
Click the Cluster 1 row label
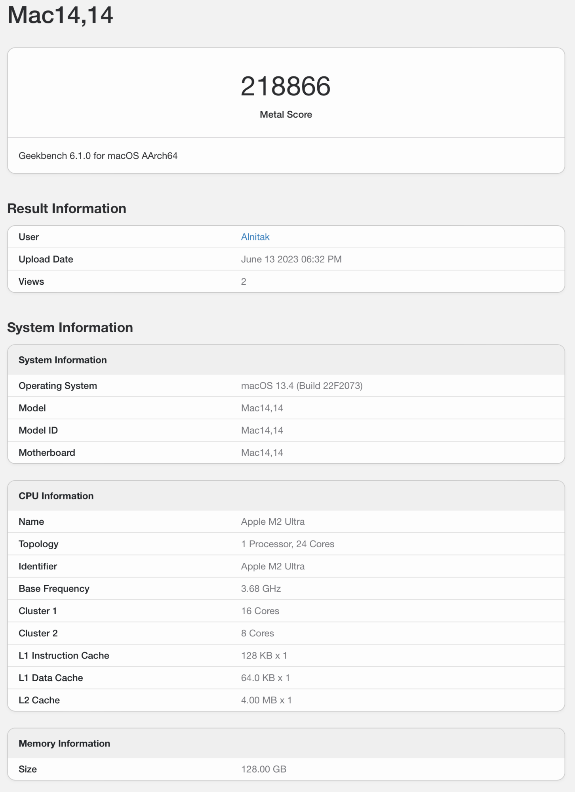point(38,611)
